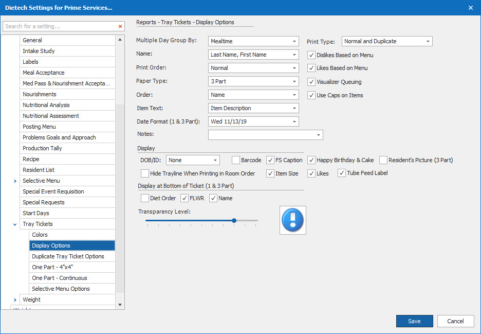The height and width of the screenshot is (334, 481).
Task: Toggle Name at bottom of ticket
Action: tap(213, 198)
